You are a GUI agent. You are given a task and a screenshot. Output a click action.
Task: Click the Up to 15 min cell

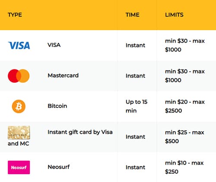[x=137, y=106]
